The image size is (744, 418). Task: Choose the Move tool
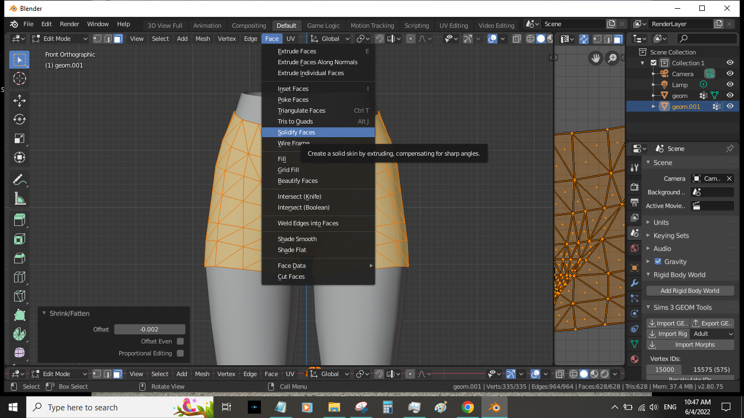pyautogui.click(x=20, y=100)
